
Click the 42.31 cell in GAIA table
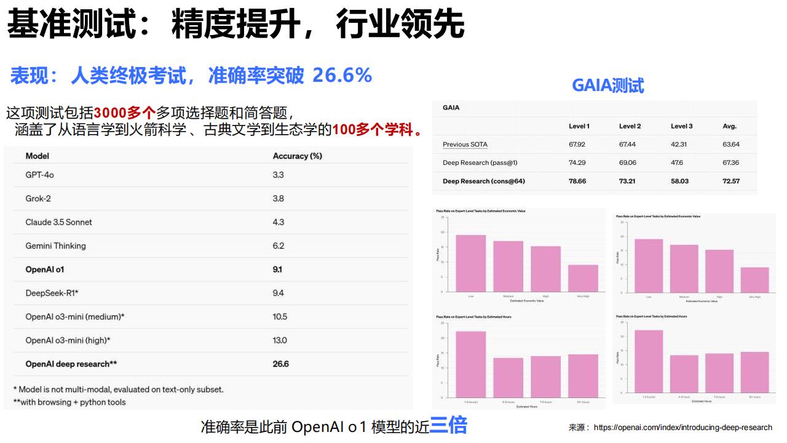pyautogui.click(x=679, y=145)
